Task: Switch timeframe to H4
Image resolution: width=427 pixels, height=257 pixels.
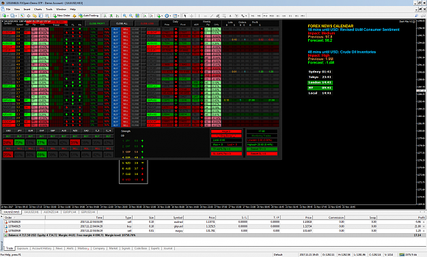Action: 284,16
